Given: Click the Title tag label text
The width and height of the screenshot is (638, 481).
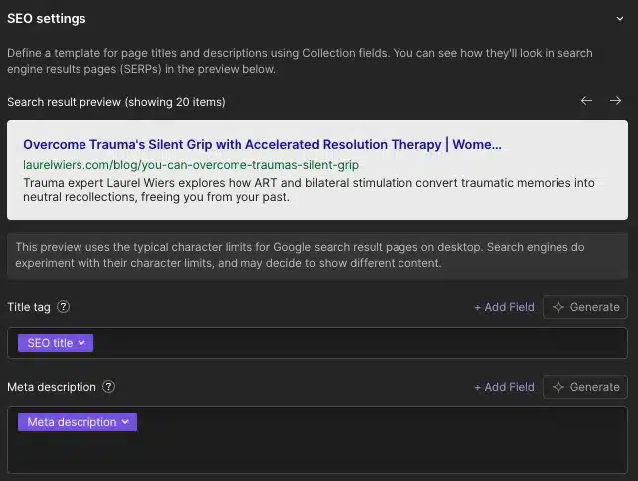Looking at the screenshot, I should coord(29,307).
